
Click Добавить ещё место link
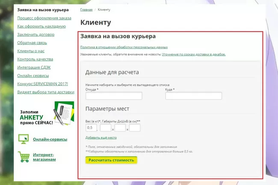point(101,138)
